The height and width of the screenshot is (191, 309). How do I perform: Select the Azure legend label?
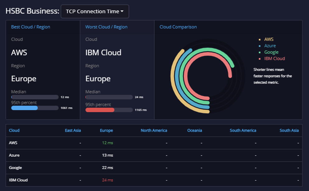[x=270, y=46]
